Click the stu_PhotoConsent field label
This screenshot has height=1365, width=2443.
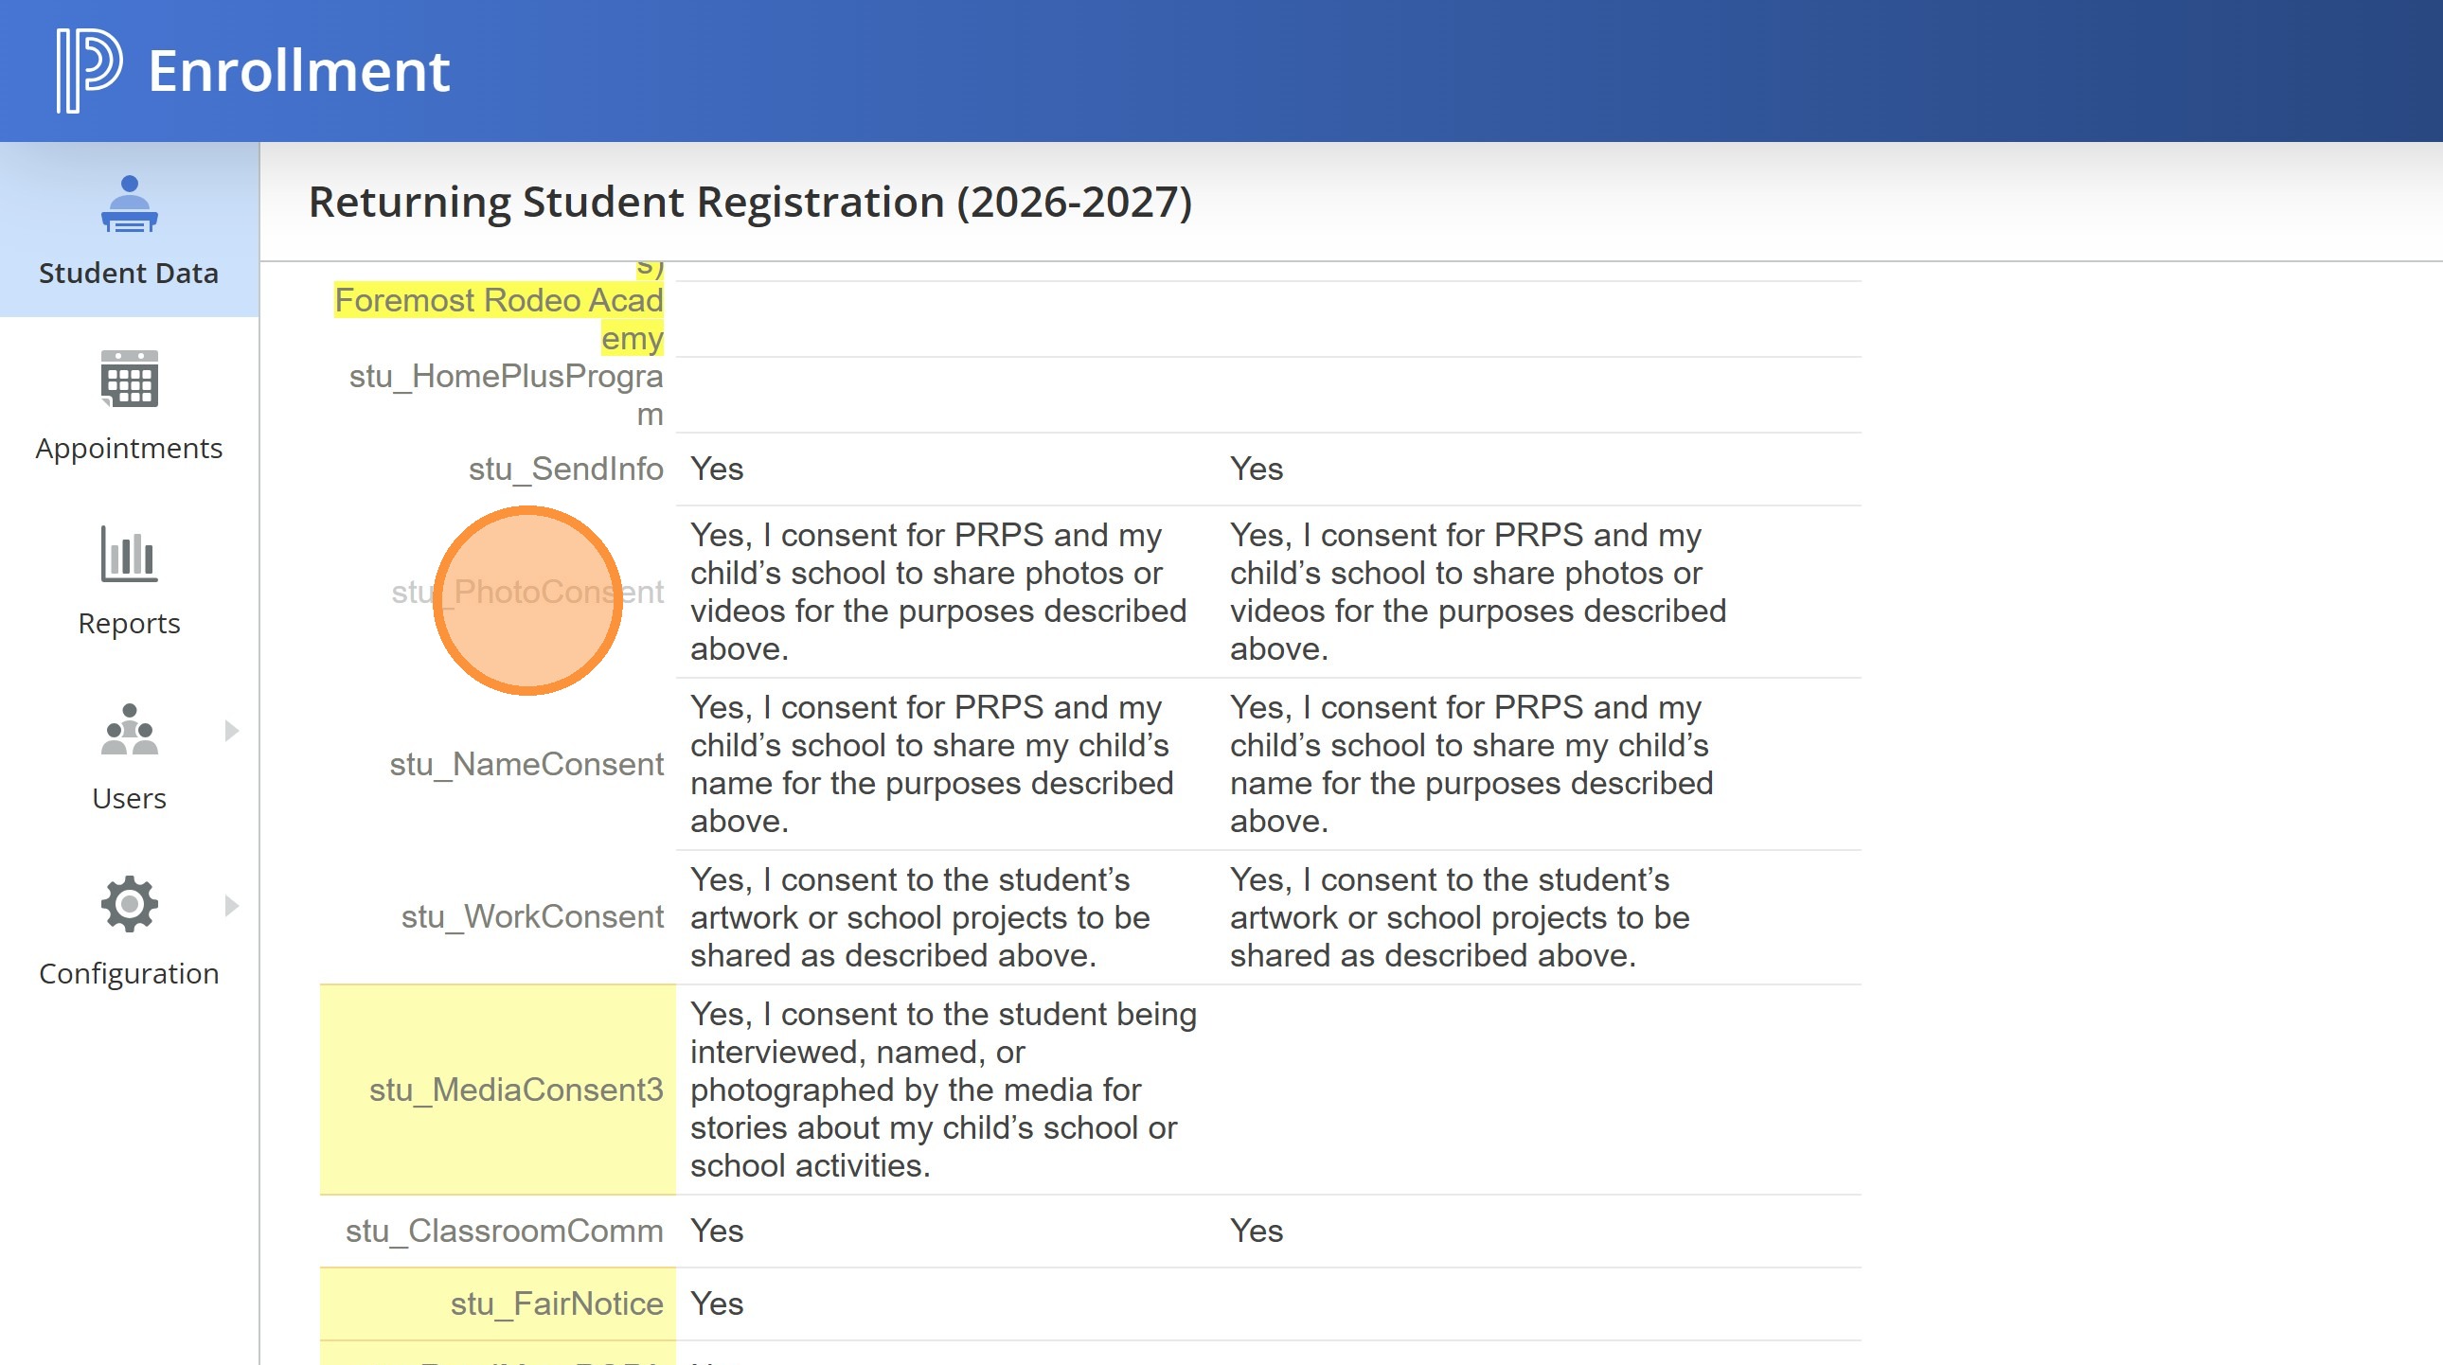tap(527, 593)
